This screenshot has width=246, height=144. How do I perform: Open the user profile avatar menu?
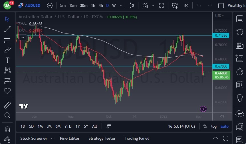click(7, 5)
